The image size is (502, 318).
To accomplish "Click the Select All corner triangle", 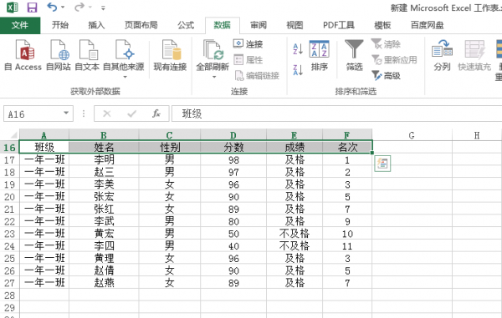I will tap(13, 134).
